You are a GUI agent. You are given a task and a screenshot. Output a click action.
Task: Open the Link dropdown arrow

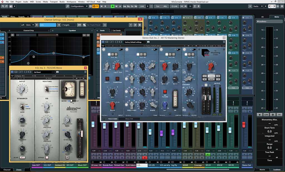tap(148, 6)
